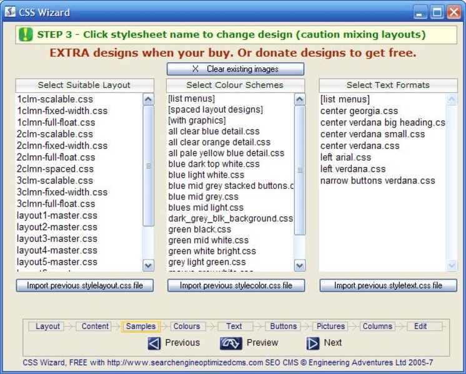Choose all clear blue detail.css

(214, 132)
